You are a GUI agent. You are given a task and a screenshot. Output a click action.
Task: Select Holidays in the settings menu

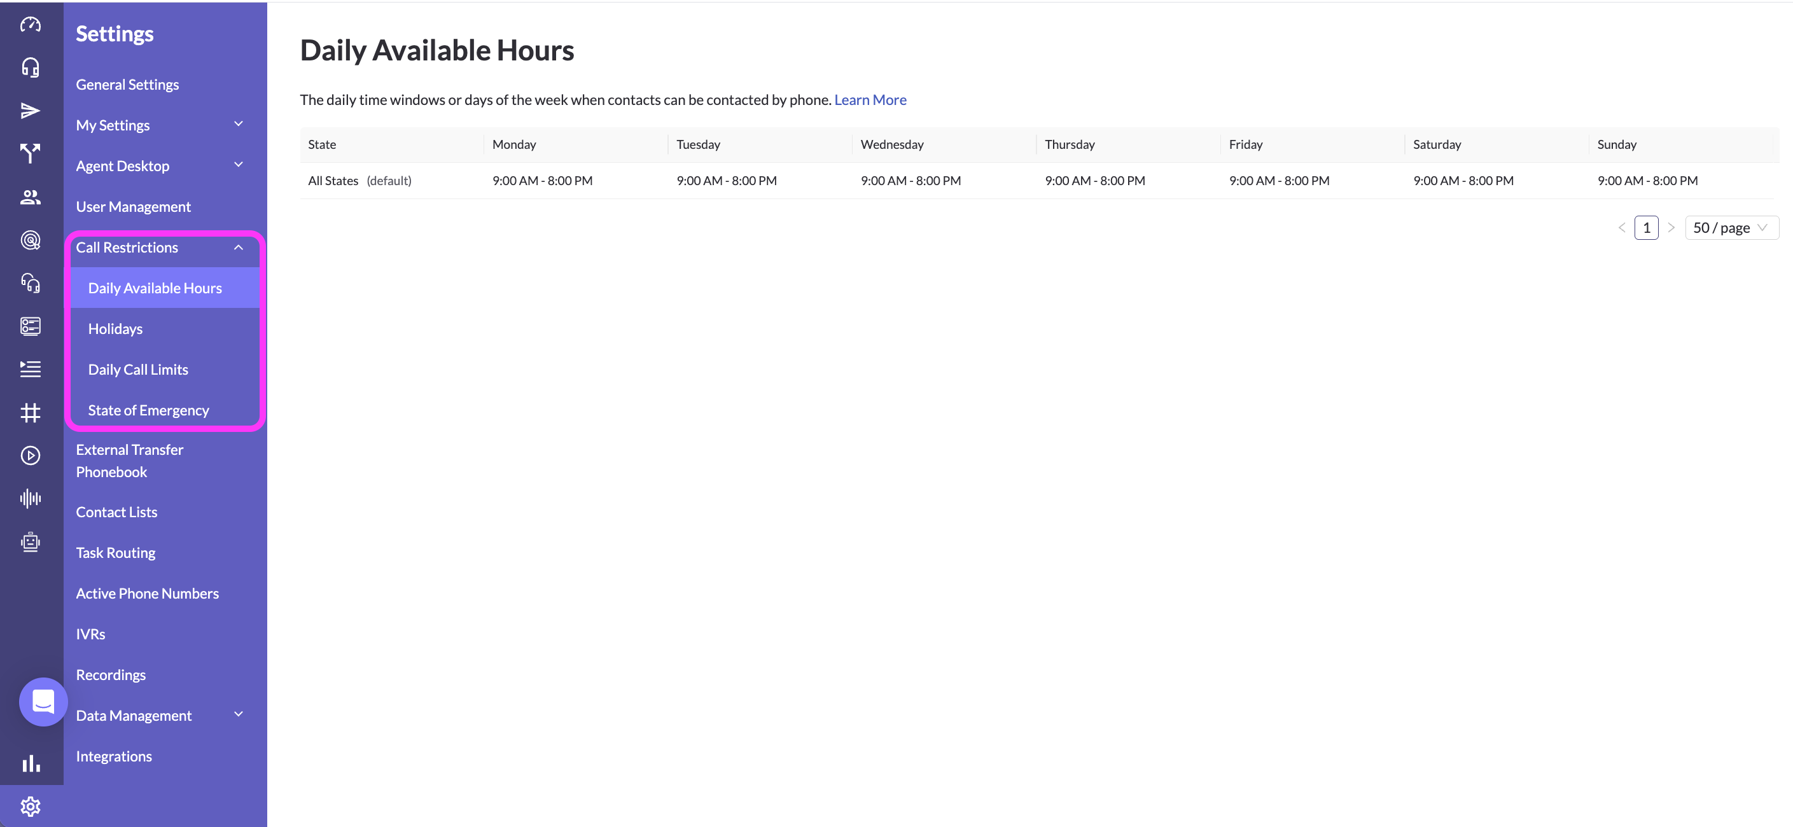(116, 328)
